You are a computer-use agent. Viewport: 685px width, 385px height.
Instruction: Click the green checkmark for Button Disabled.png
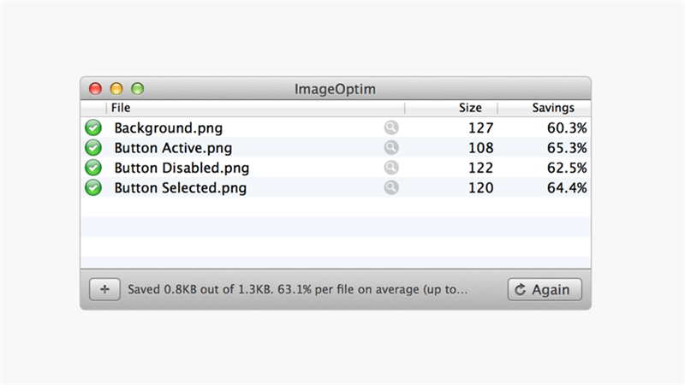[93, 168]
